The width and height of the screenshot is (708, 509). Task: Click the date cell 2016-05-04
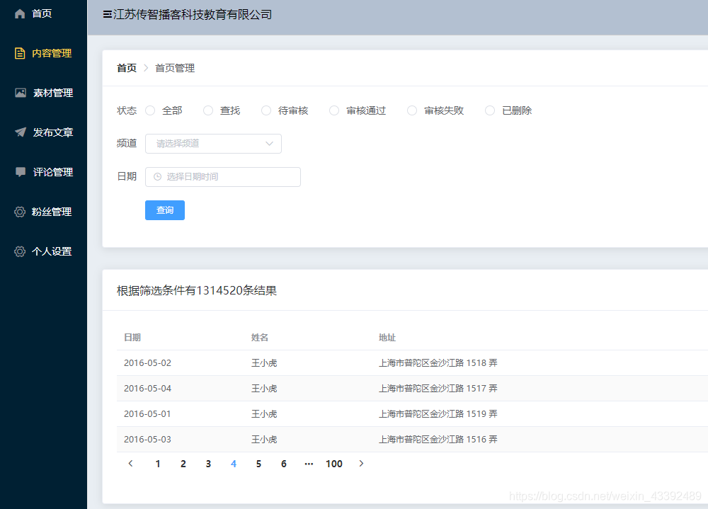point(148,389)
